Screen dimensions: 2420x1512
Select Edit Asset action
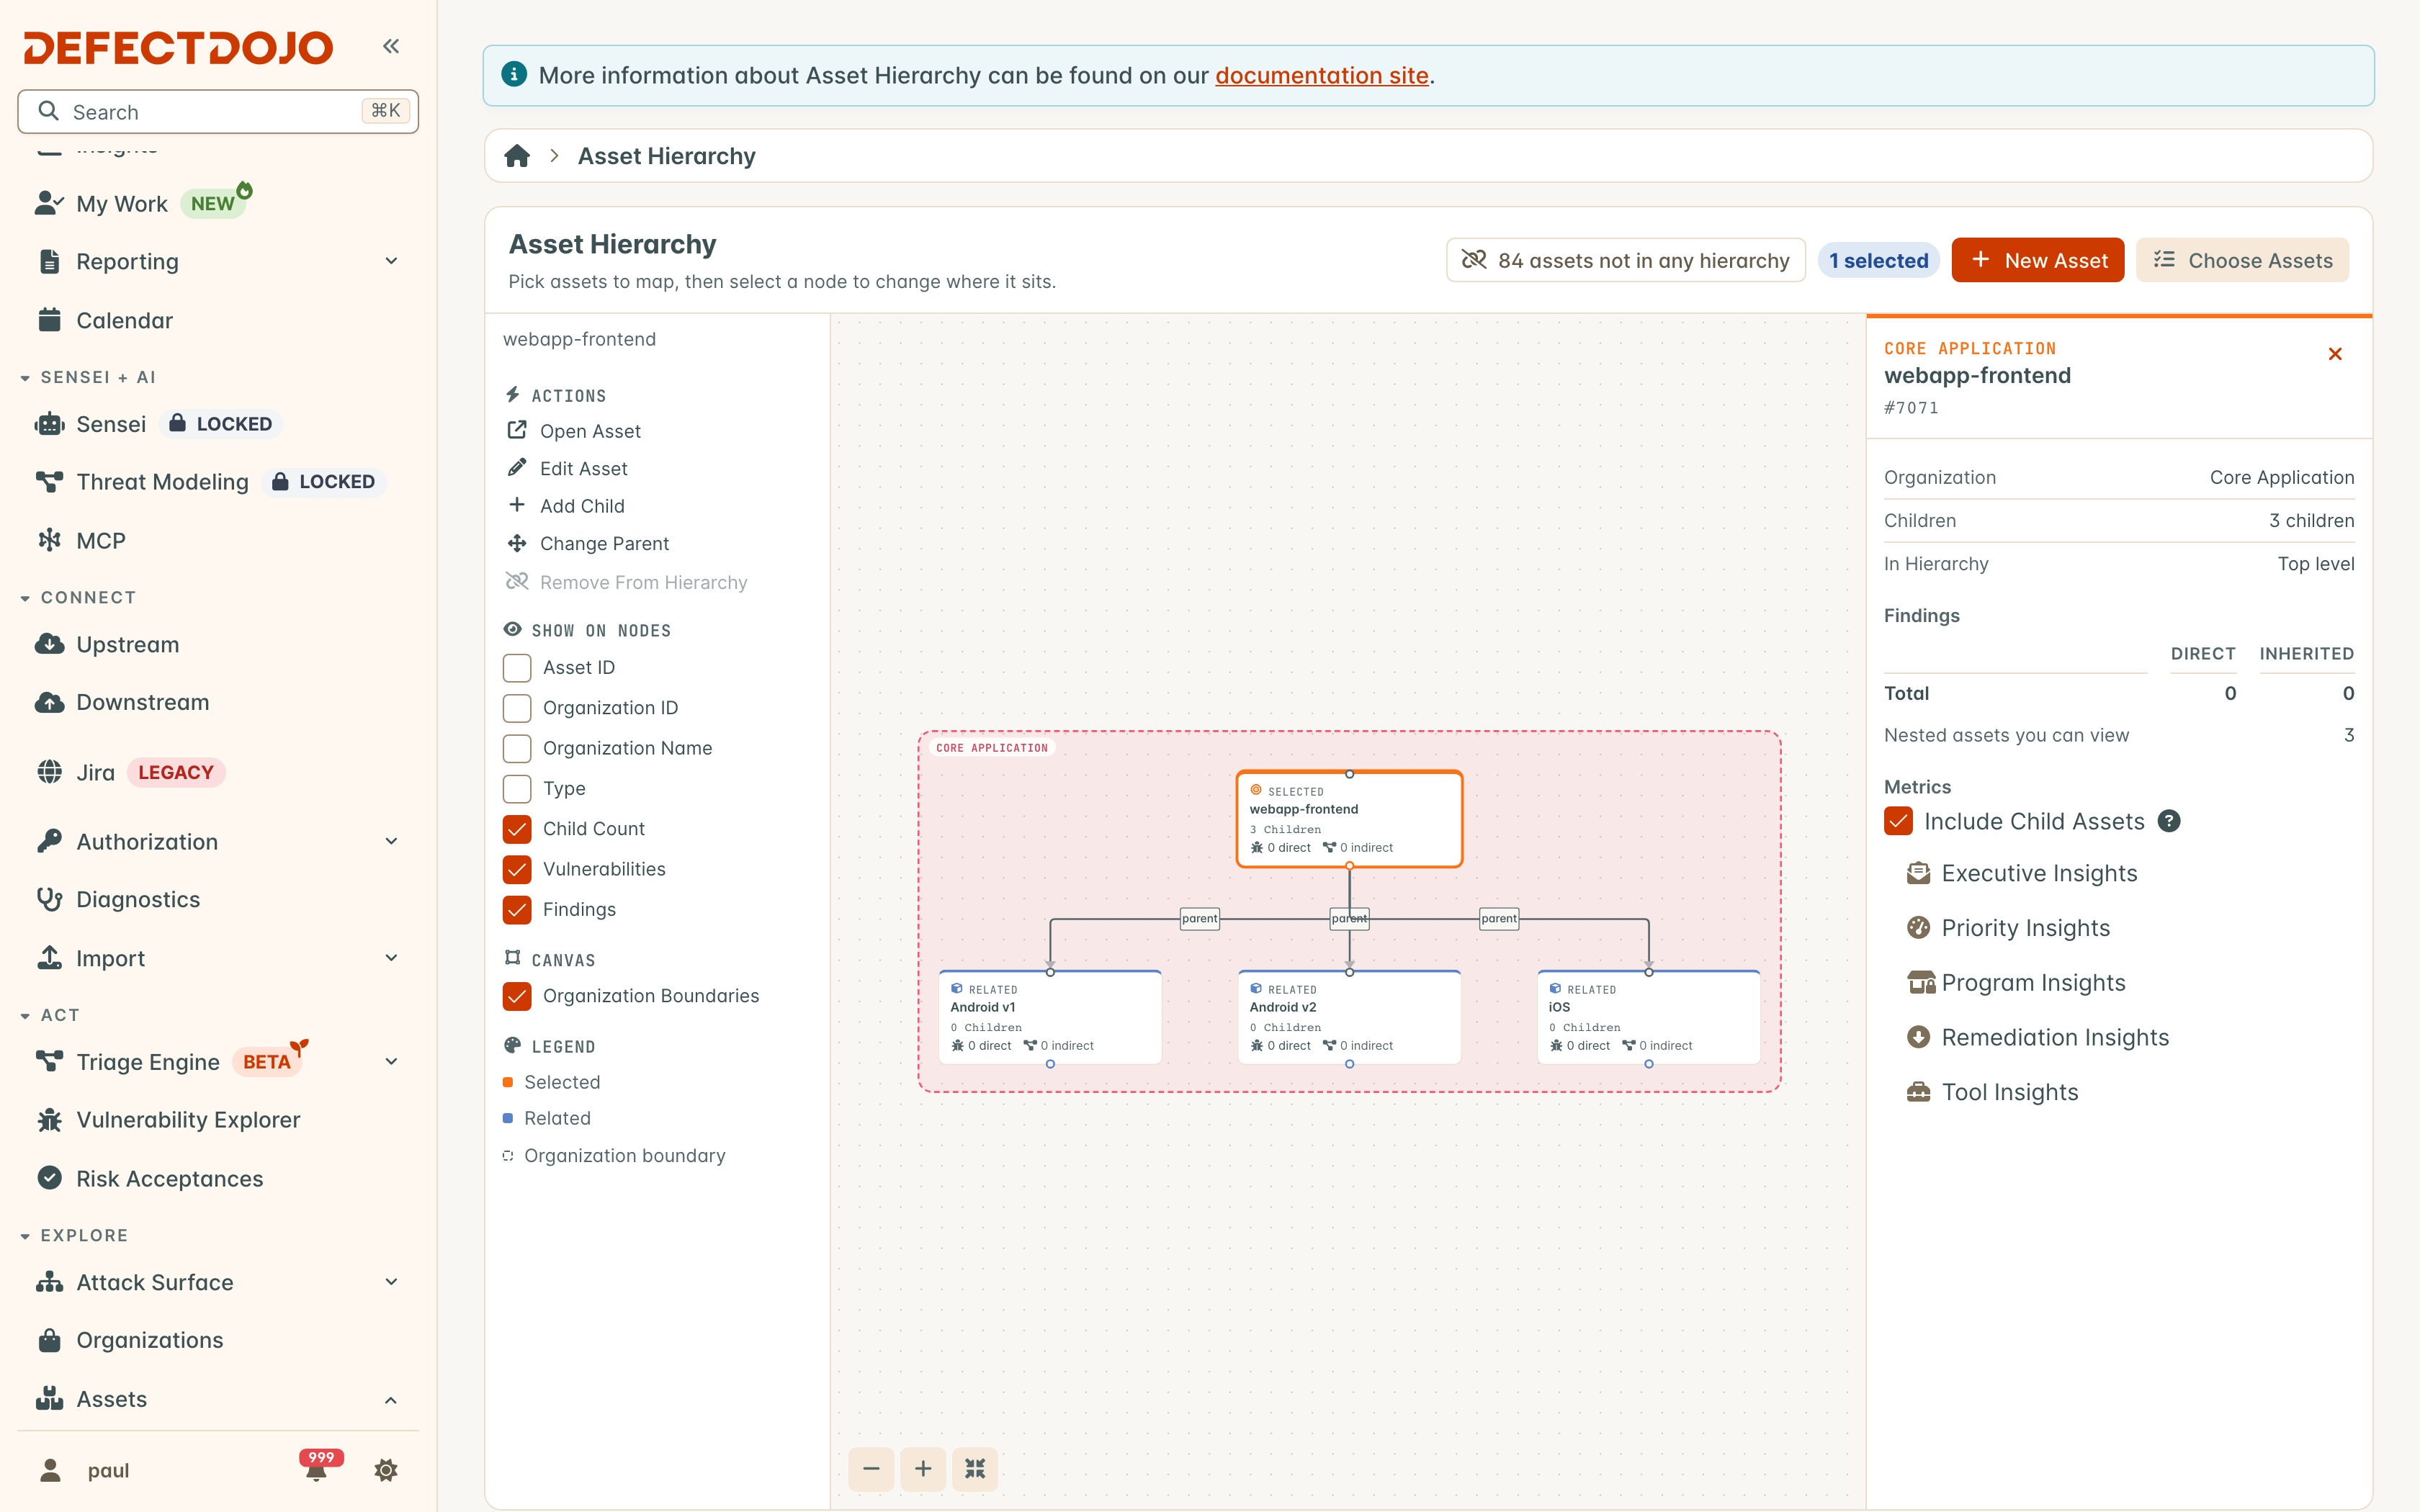tap(567, 468)
